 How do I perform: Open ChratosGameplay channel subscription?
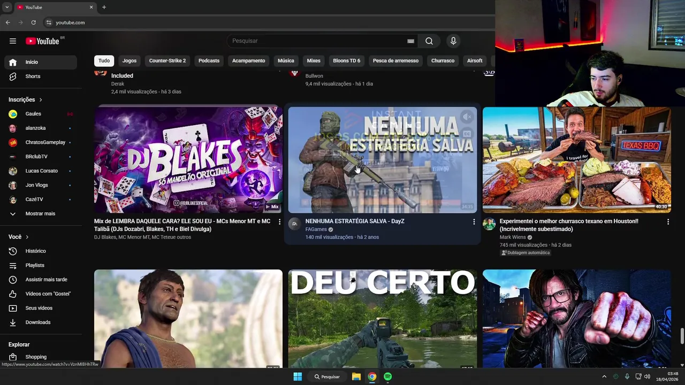pos(41,142)
